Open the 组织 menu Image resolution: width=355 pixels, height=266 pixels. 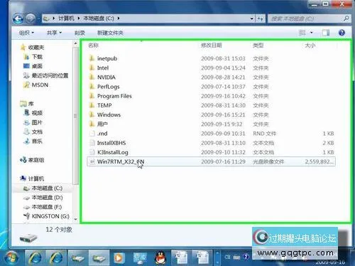(x=26, y=33)
